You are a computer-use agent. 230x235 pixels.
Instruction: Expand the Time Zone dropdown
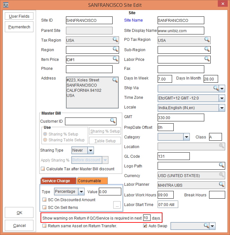pyautogui.click(x=222, y=98)
